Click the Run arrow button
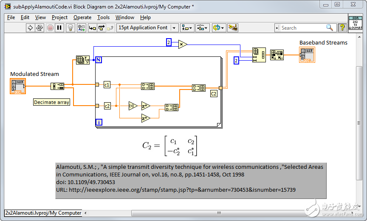Viewport: 367px width, 221px height. tap(30, 28)
